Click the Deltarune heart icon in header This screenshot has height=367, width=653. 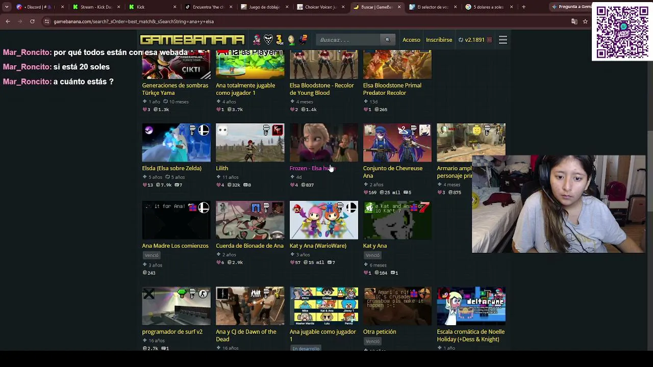pyautogui.click(x=268, y=40)
